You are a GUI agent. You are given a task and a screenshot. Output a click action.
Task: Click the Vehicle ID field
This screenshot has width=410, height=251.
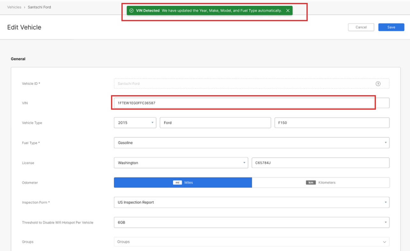click(x=242, y=84)
